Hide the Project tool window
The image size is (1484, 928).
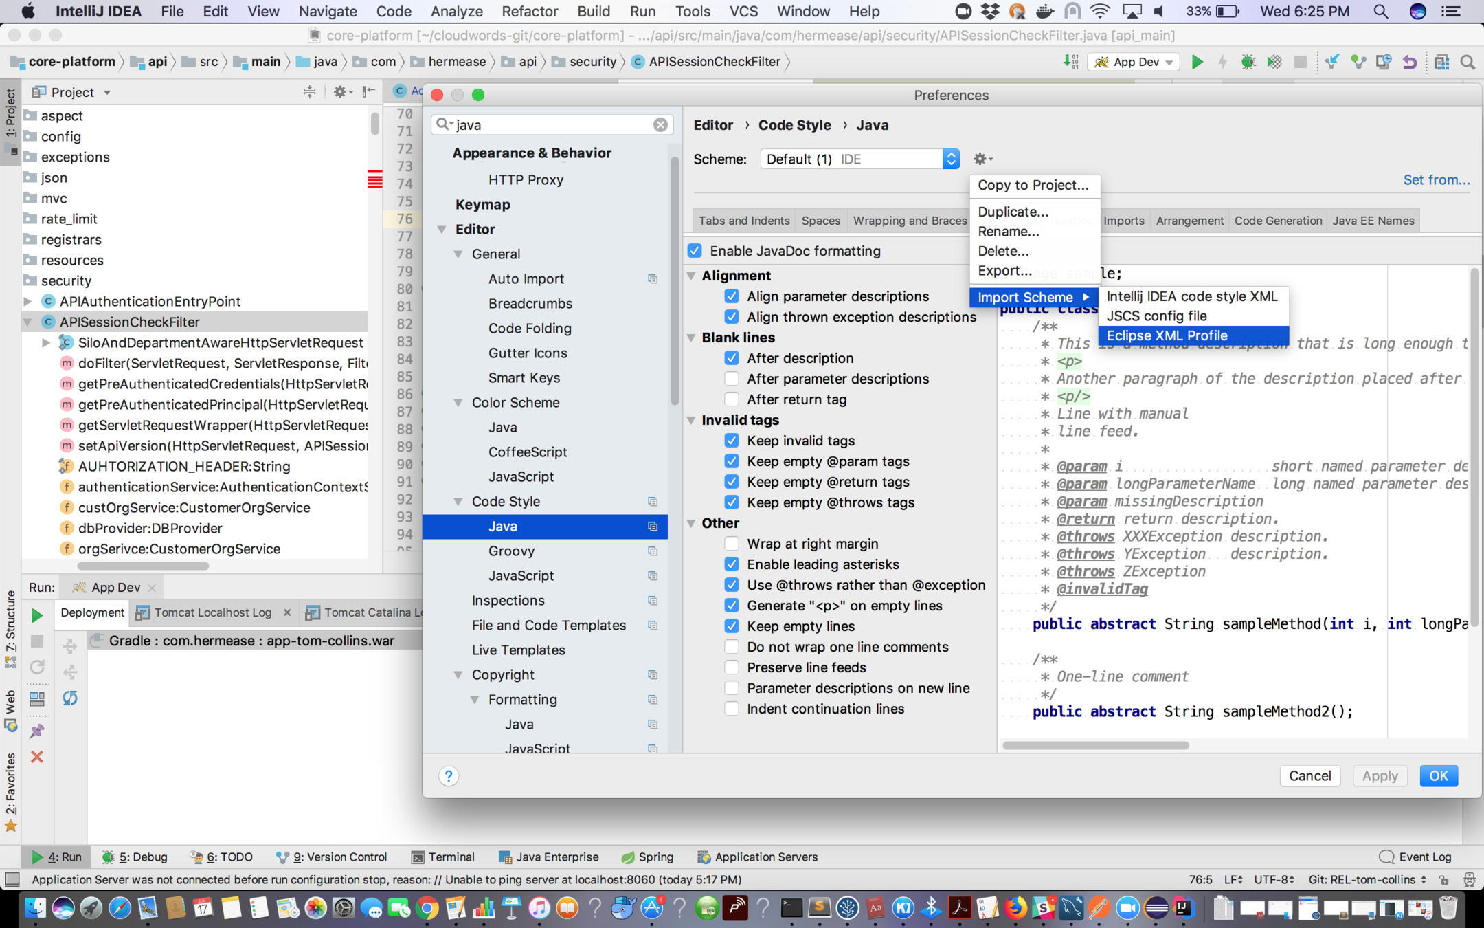(x=369, y=91)
